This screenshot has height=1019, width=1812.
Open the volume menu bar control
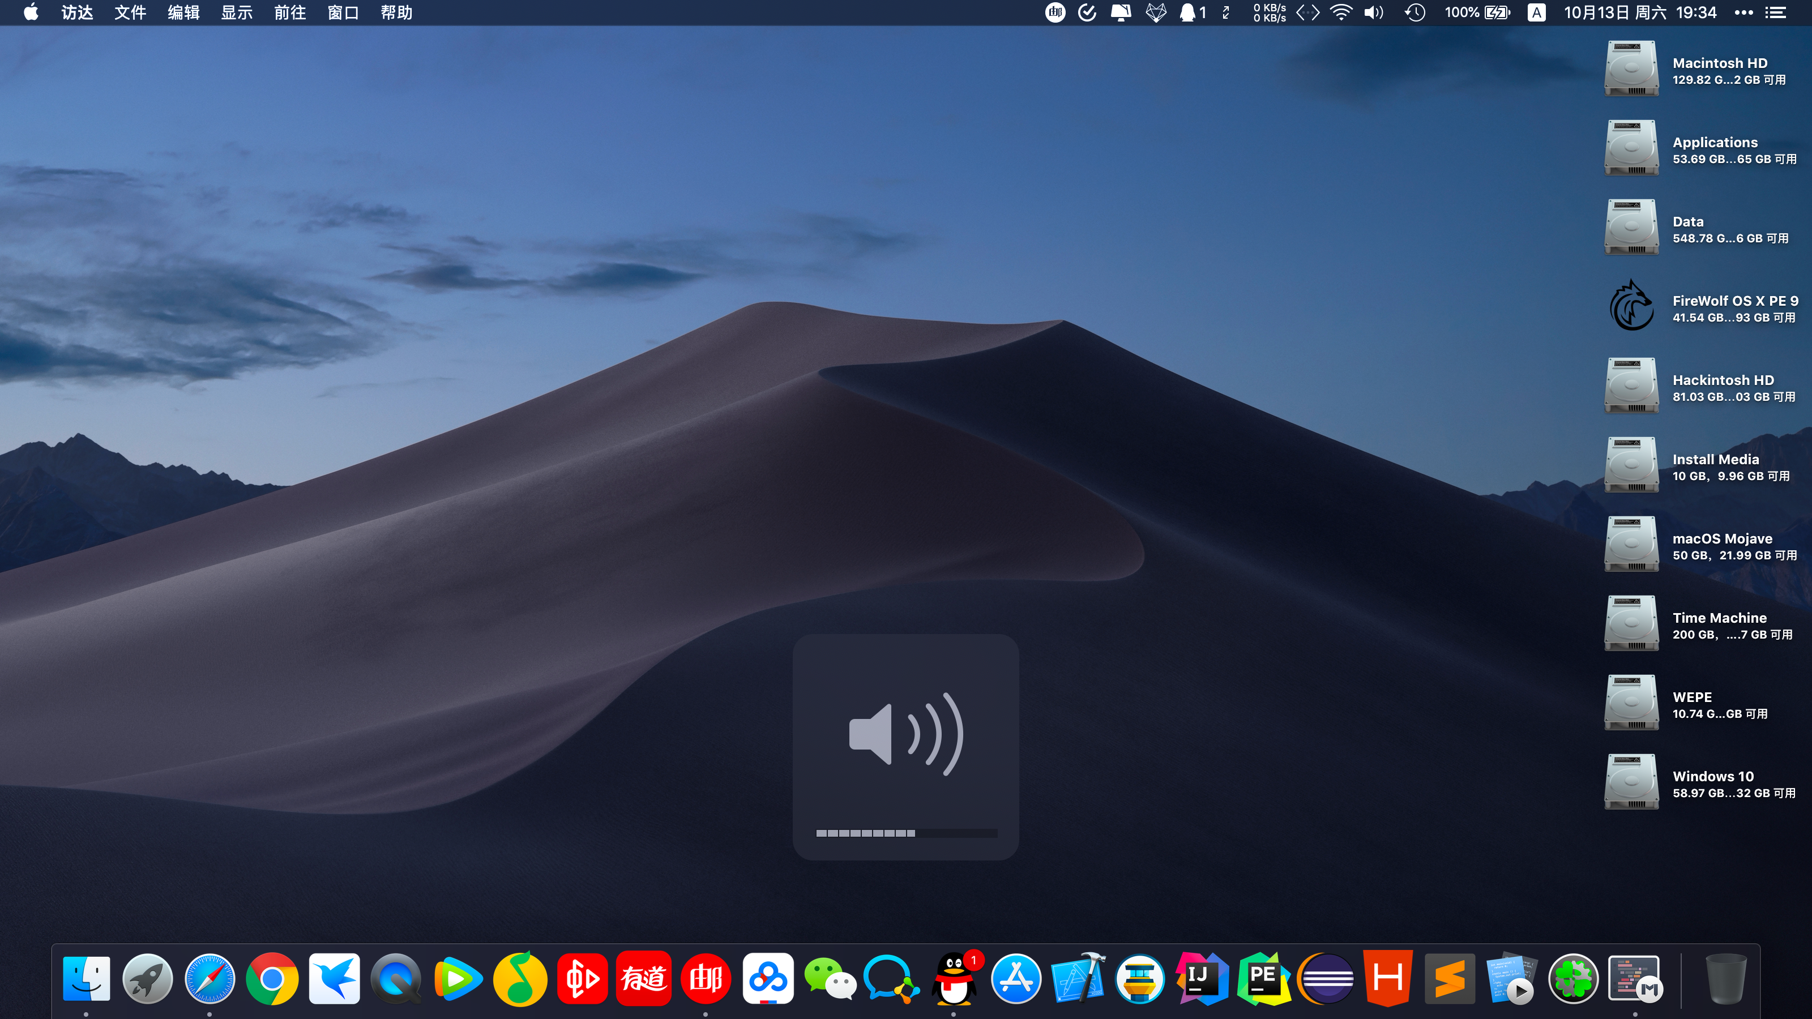pos(1373,12)
